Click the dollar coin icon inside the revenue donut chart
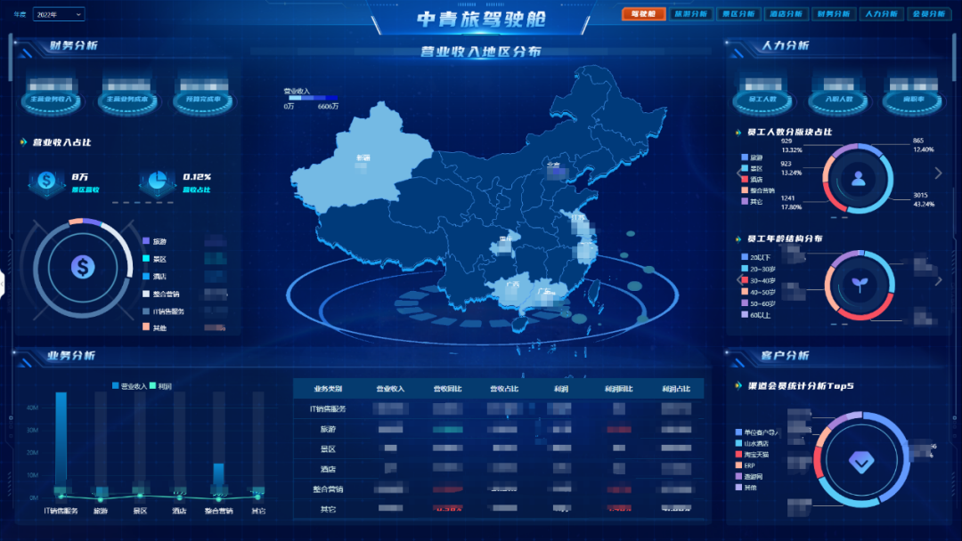Image resolution: width=962 pixels, height=541 pixels. click(82, 265)
